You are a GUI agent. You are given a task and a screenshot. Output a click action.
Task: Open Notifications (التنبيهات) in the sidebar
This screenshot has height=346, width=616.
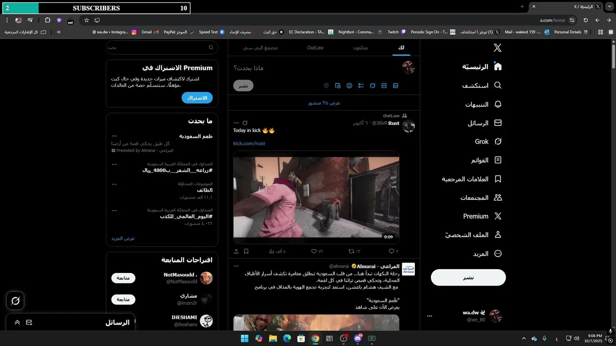pyautogui.click(x=484, y=104)
